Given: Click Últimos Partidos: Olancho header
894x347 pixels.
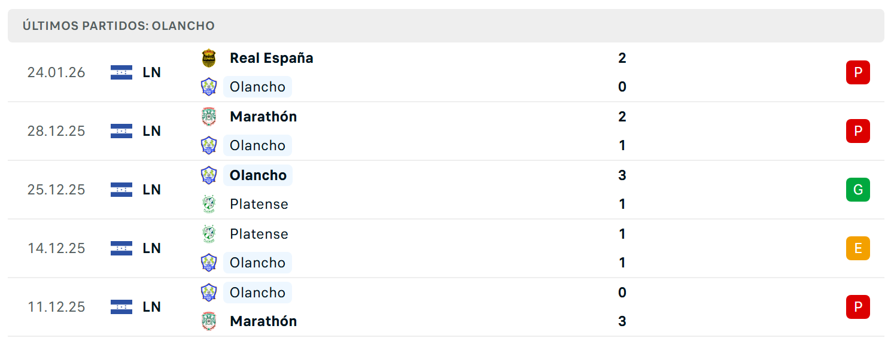Looking at the screenshot, I should point(118,26).
